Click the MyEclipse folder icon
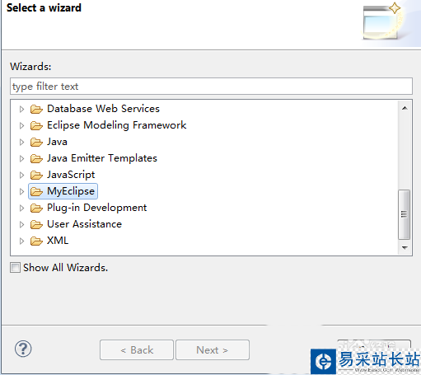This screenshot has width=421, height=375. pos(36,191)
